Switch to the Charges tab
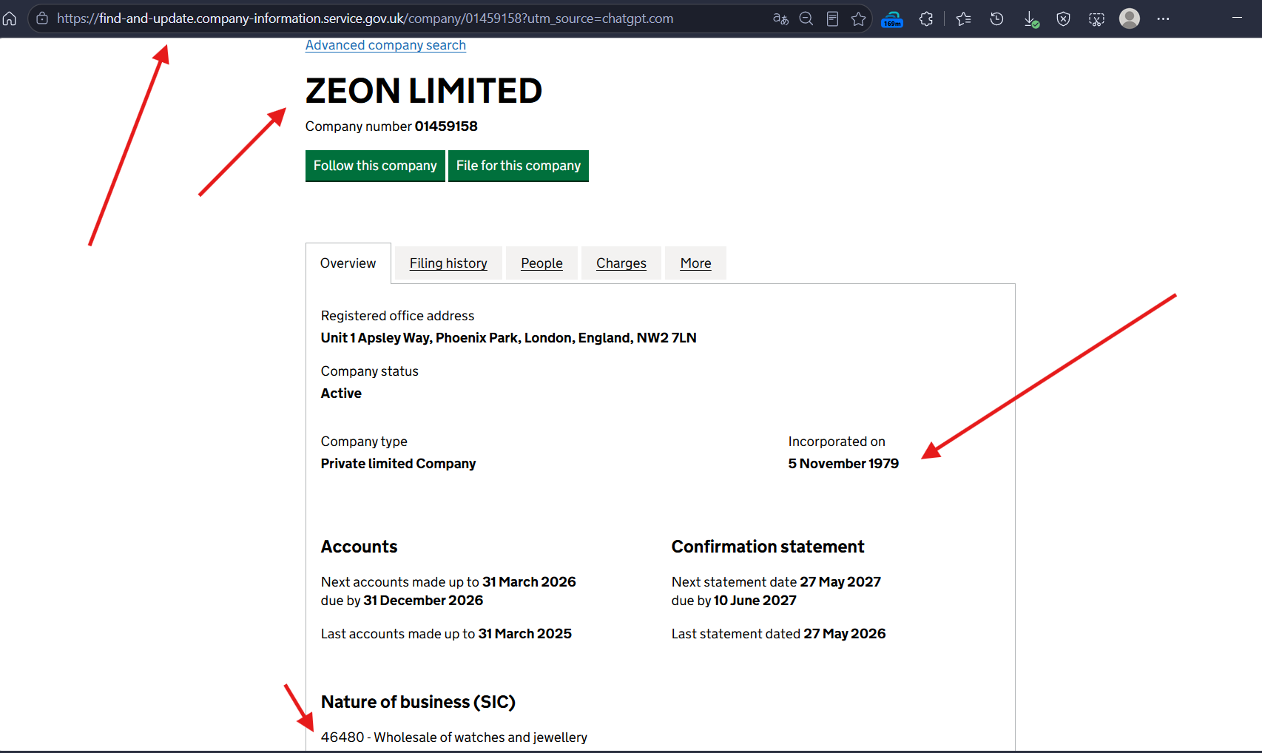This screenshot has height=753, width=1262. tap(621, 263)
